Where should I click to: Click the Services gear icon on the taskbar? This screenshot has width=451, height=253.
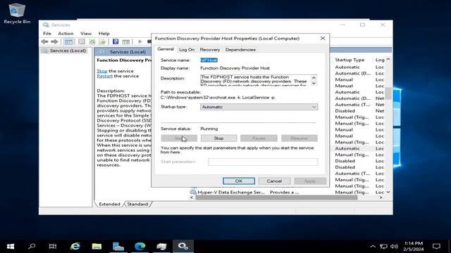(183, 247)
